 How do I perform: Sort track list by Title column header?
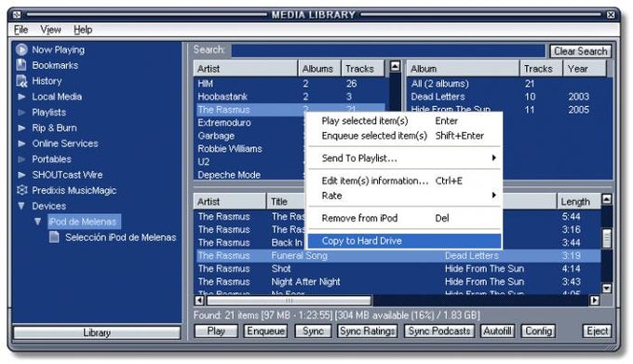click(286, 201)
